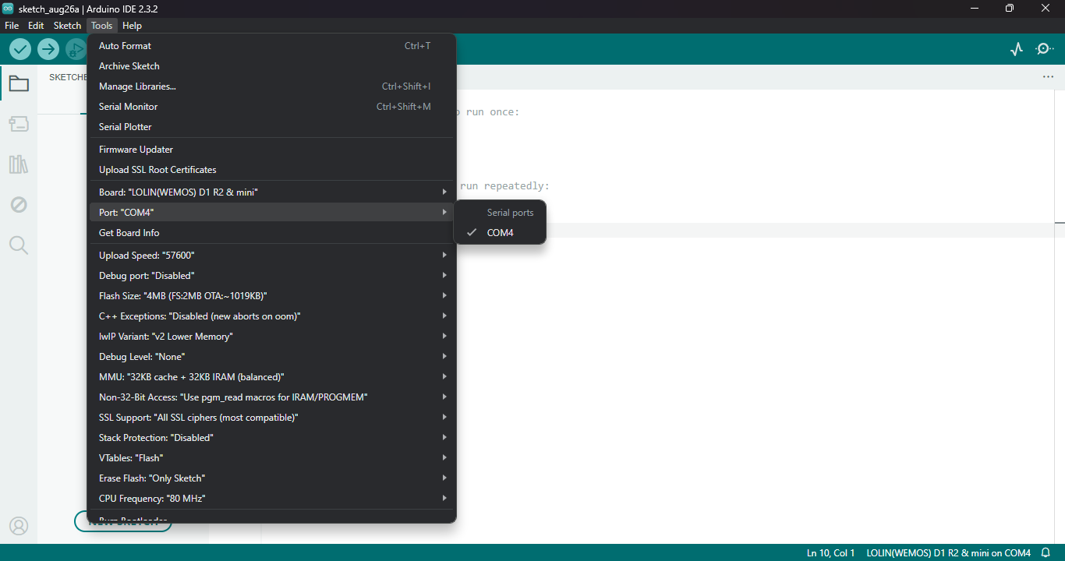Expand the MMU cache submenu
Screen dimensions: 1065x561
271,377
